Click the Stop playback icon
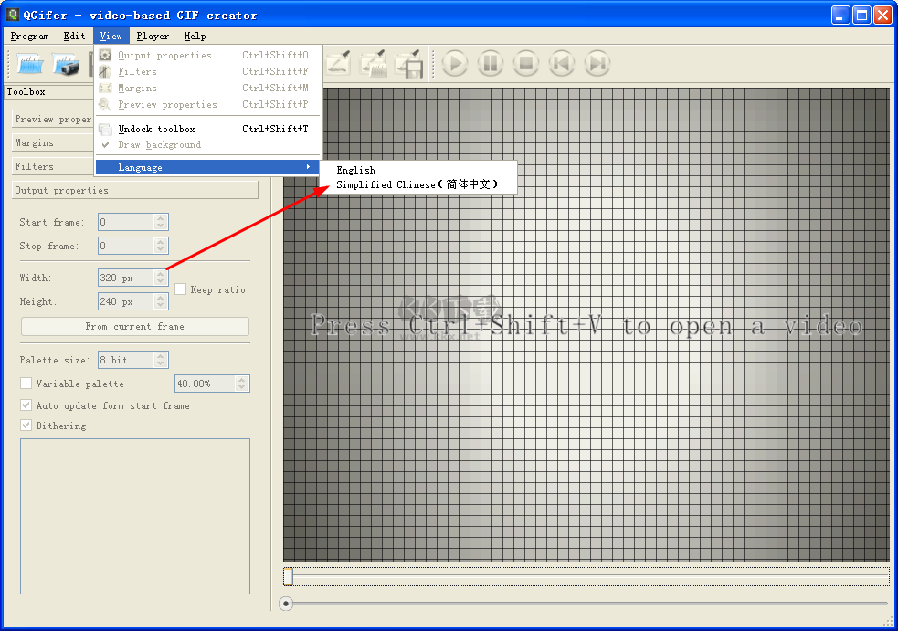This screenshot has height=631, width=898. (525, 63)
